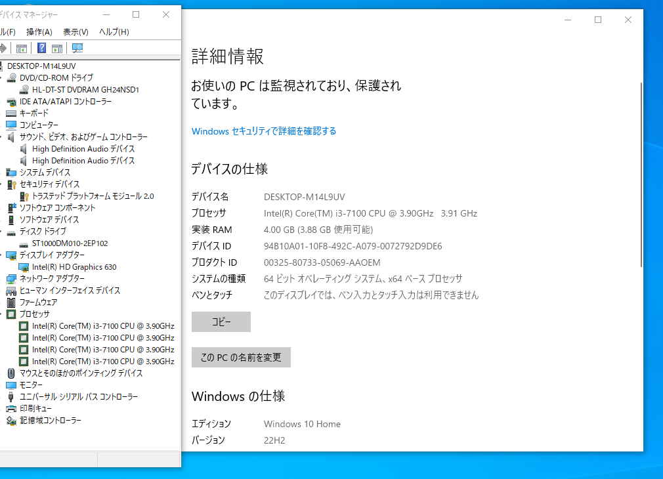Open the ファイル(F) menu
This screenshot has height=479, width=663.
tap(8, 31)
